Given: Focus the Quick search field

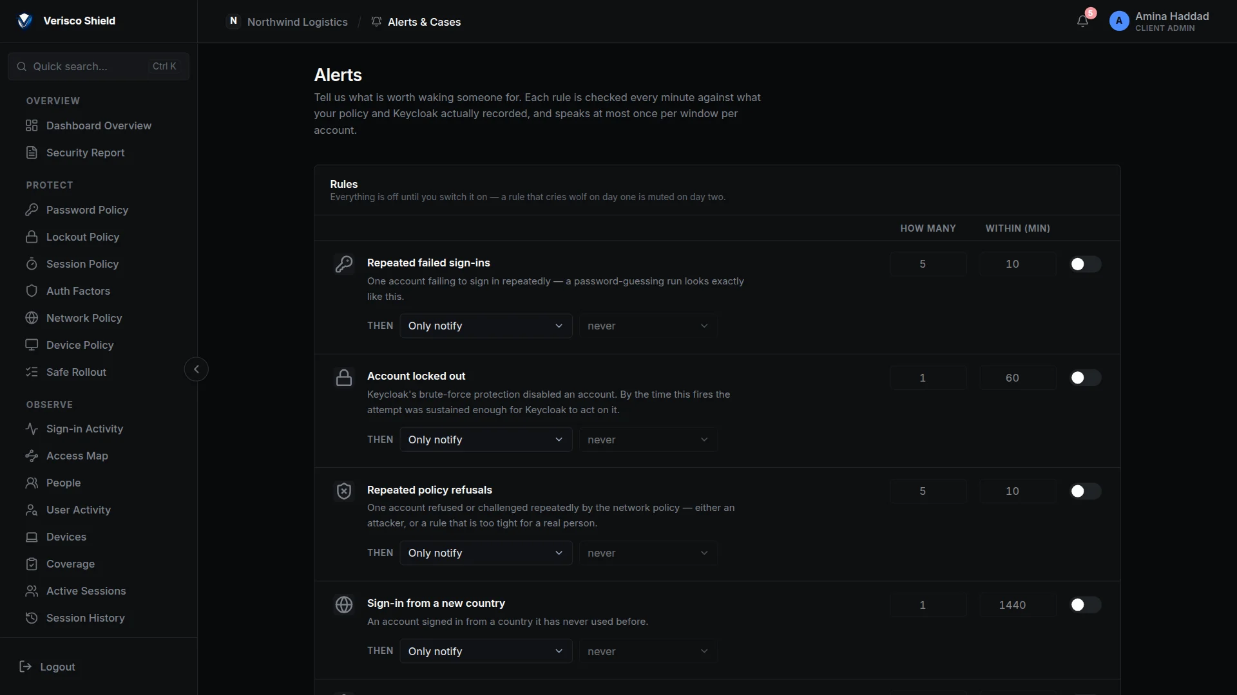Looking at the screenshot, I should pos(99,66).
